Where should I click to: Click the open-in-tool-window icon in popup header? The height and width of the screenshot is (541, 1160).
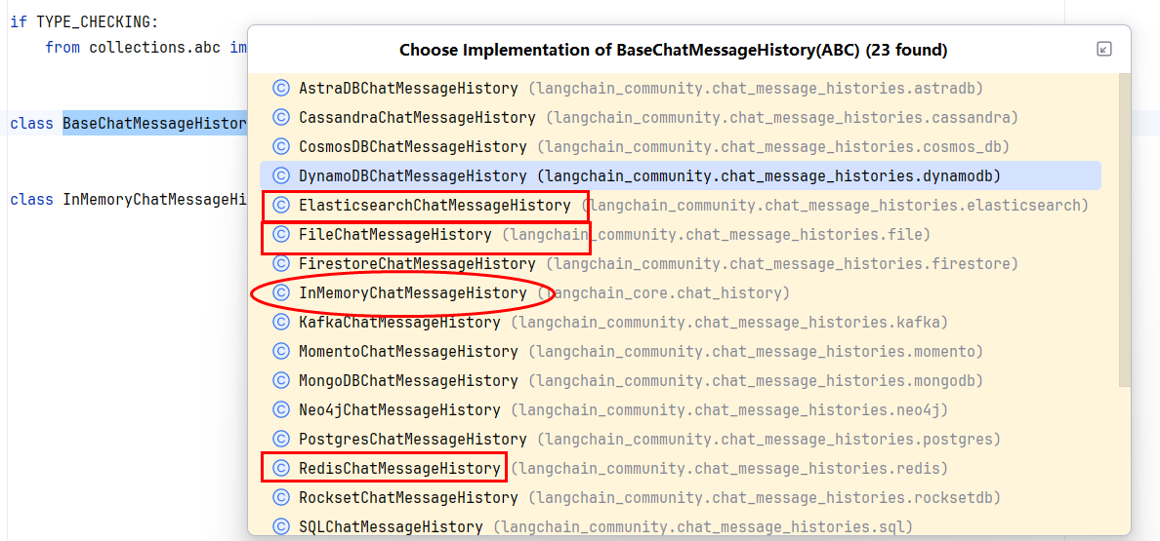pyautogui.click(x=1103, y=50)
